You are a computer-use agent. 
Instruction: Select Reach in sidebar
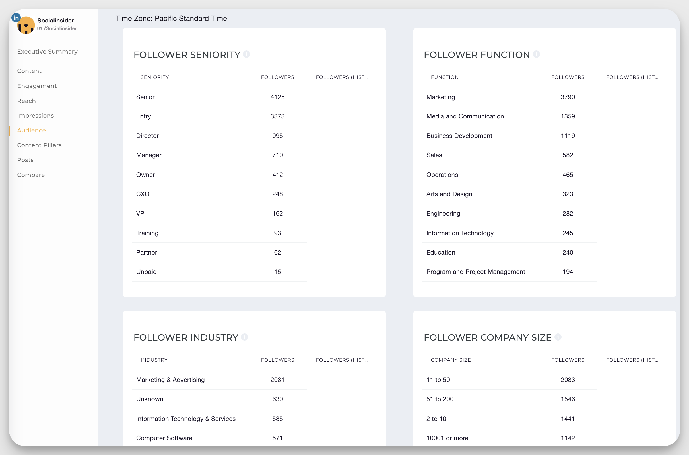tap(26, 101)
